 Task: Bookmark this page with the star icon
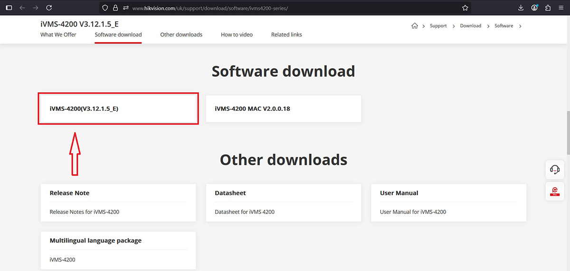coord(465,8)
